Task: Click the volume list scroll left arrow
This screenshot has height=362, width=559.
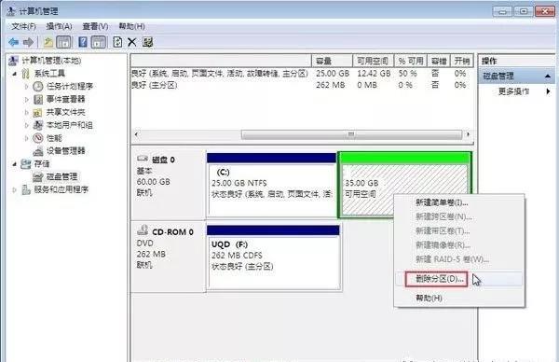Action: tap(137, 134)
